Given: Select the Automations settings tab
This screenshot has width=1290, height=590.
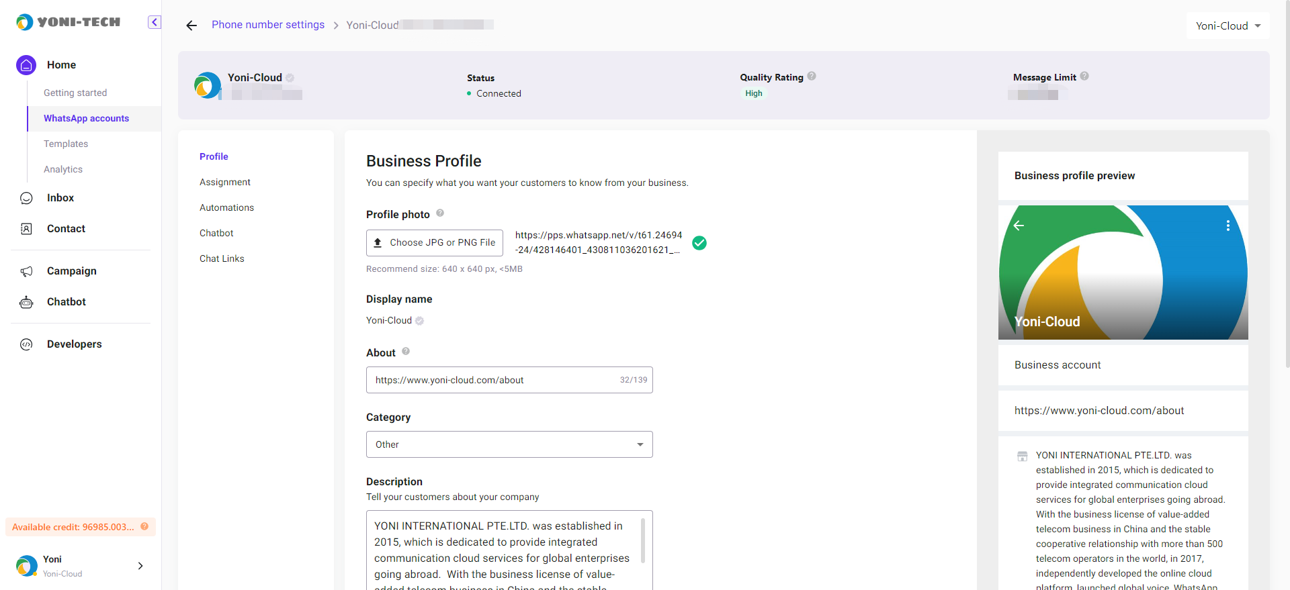Looking at the screenshot, I should 227,207.
